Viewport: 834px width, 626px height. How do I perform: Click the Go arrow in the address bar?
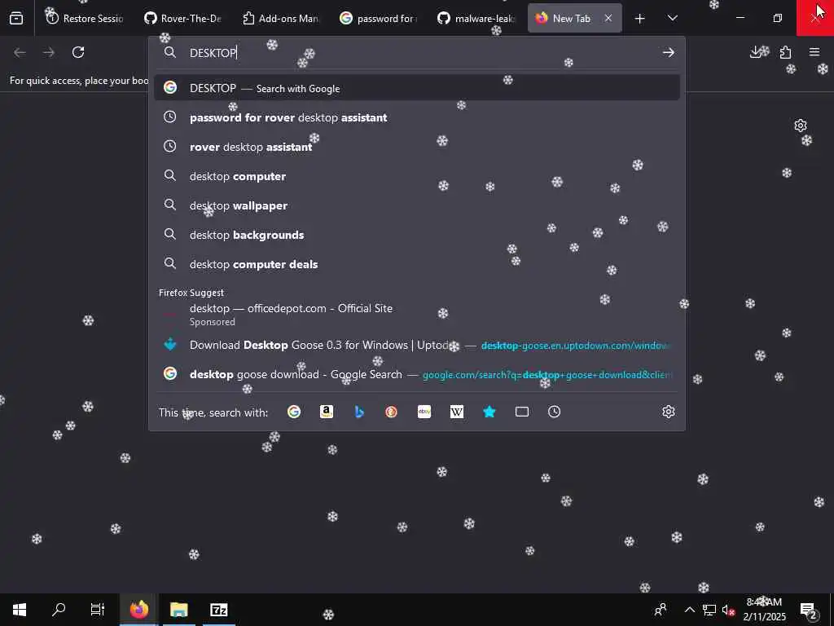(x=668, y=52)
